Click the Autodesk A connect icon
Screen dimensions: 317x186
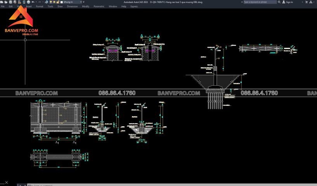pos(311,2)
